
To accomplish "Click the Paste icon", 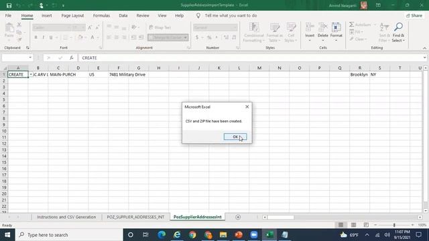I will coord(9,28).
